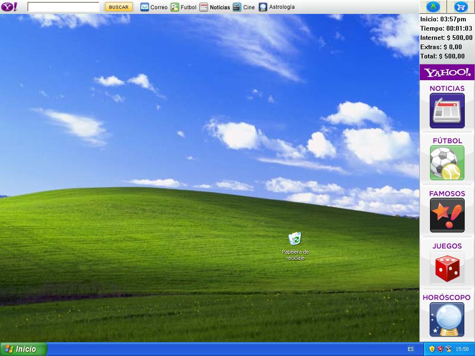Open the NOTICIAS newspaper sidebar tile

click(x=447, y=111)
